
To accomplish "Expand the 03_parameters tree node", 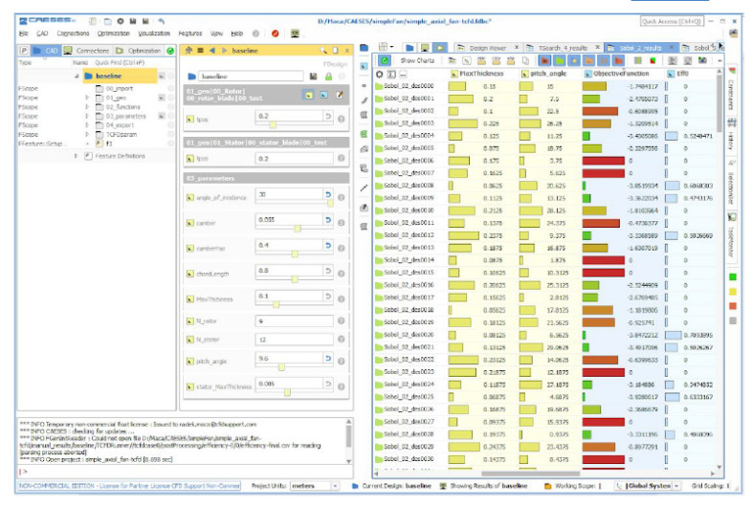I will (87, 116).
